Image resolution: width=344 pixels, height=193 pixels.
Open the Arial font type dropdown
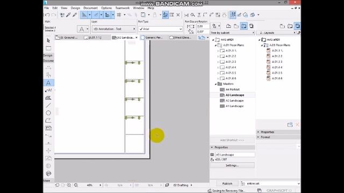tap(160, 29)
